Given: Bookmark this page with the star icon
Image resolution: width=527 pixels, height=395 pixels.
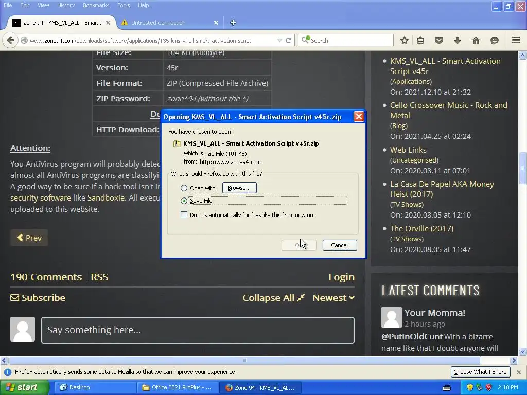Looking at the screenshot, I should (x=405, y=40).
